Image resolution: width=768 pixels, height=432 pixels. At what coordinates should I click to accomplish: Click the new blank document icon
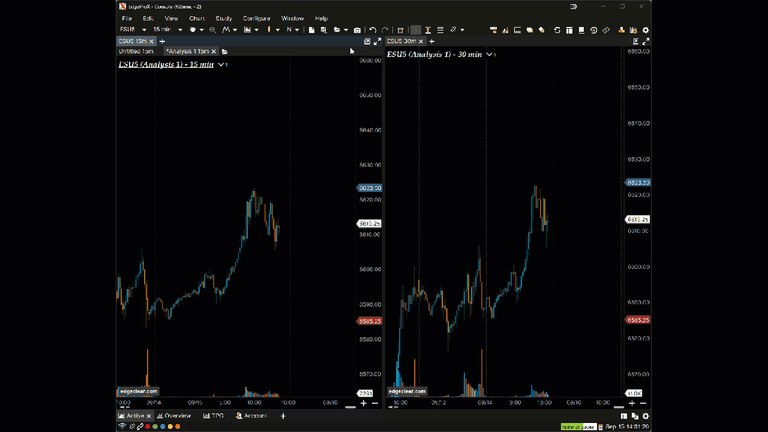[311, 30]
